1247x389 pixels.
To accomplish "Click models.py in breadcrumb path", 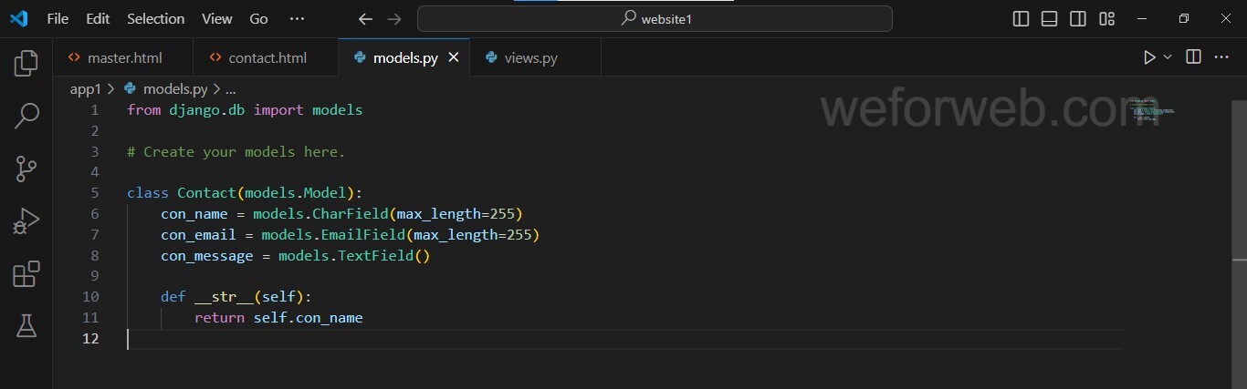I will [x=175, y=88].
